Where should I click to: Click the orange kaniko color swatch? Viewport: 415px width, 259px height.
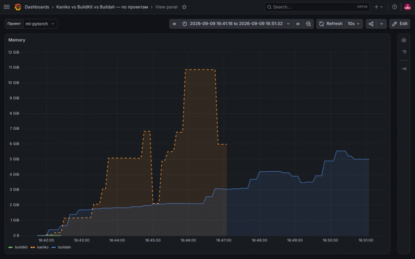click(x=33, y=247)
